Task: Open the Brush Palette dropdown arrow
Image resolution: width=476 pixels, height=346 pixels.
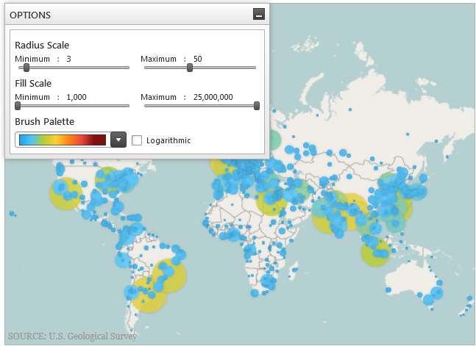Action: 118,140
